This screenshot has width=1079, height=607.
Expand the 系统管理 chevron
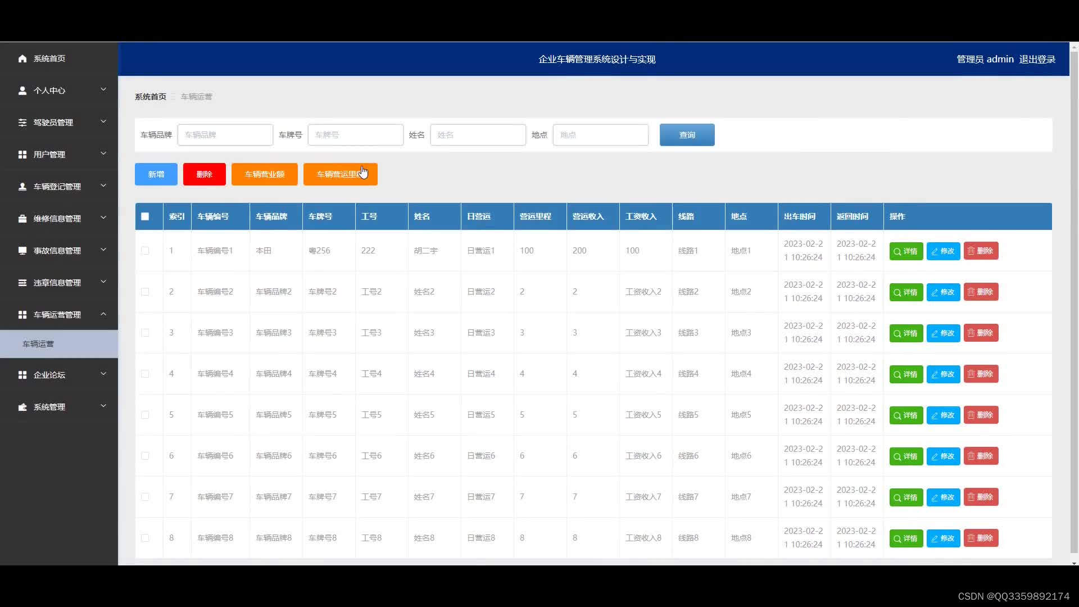point(103,406)
